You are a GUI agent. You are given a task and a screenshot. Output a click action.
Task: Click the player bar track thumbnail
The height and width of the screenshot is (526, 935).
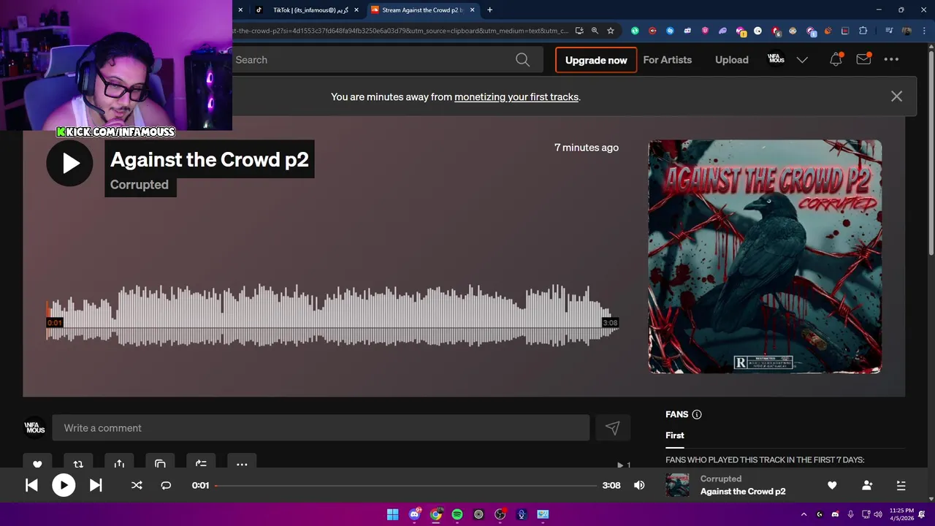[x=677, y=485]
